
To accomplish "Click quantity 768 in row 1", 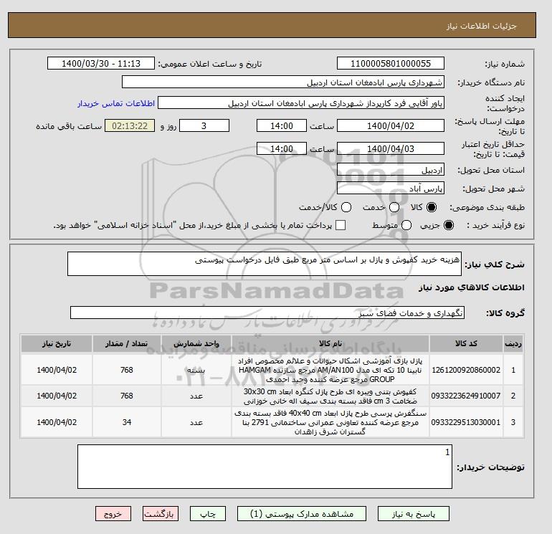I will coord(127,370).
